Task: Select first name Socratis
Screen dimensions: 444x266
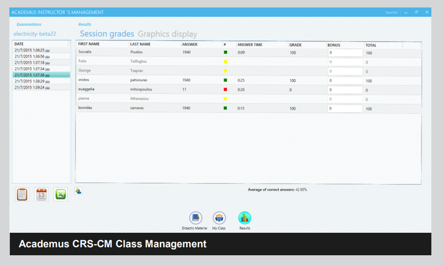Action: (x=85, y=52)
